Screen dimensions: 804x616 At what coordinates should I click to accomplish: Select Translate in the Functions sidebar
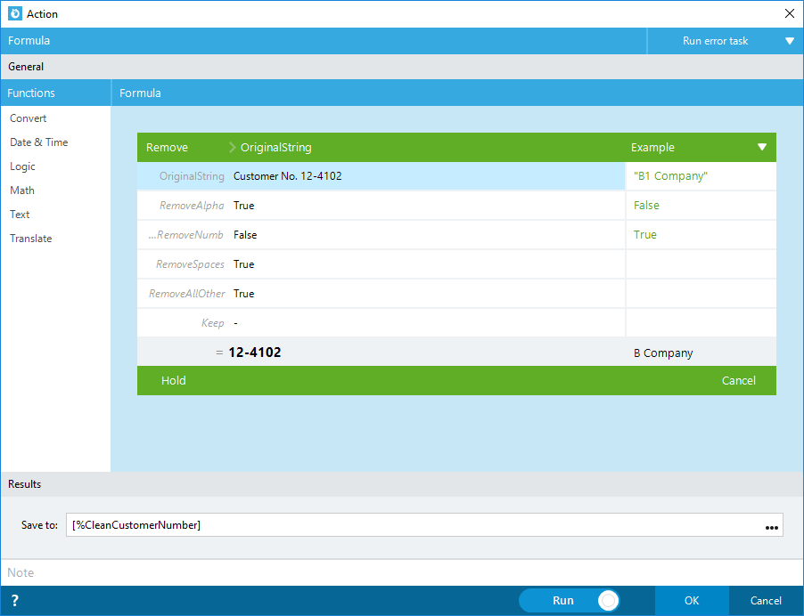click(29, 238)
